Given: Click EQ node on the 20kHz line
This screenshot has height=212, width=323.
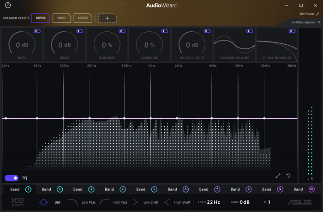Looking at the screenshot, I should point(264,118).
